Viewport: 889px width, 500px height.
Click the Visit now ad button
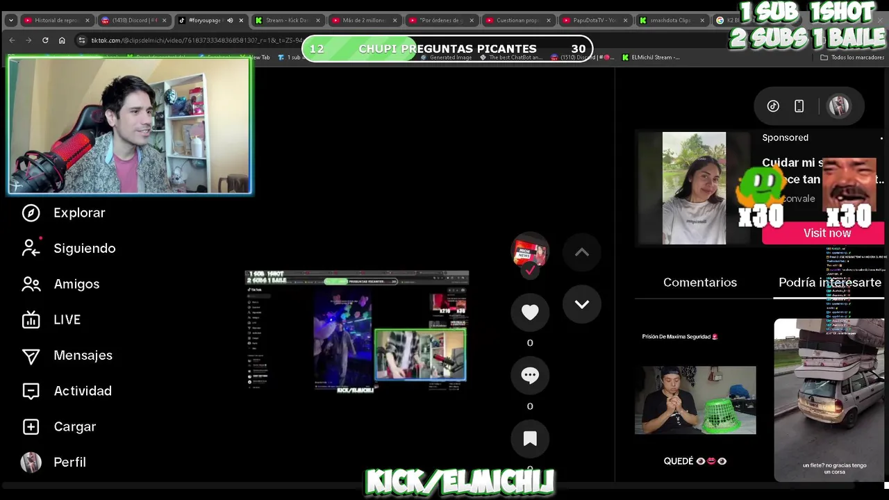pyautogui.click(x=824, y=233)
